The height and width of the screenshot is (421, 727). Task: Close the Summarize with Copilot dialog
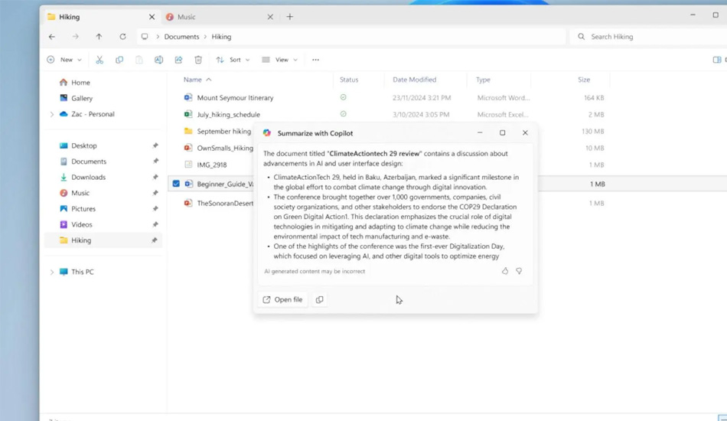click(525, 132)
